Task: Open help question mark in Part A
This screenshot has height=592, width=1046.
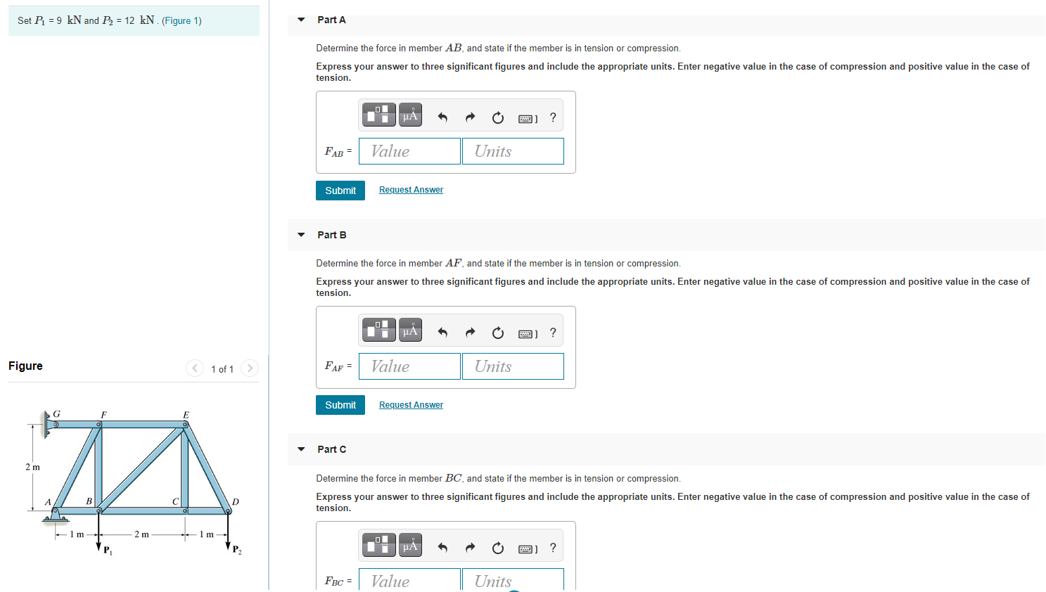Action: [553, 117]
